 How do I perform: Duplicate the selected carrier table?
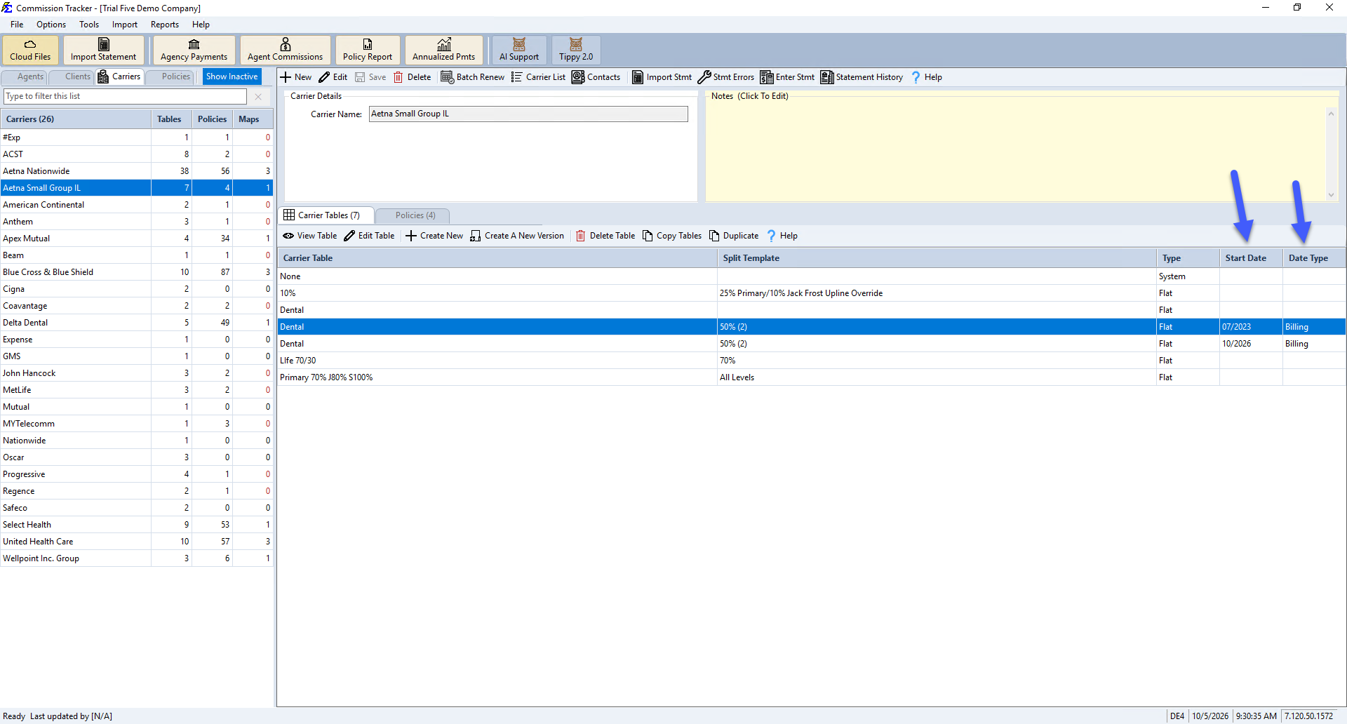734,236
